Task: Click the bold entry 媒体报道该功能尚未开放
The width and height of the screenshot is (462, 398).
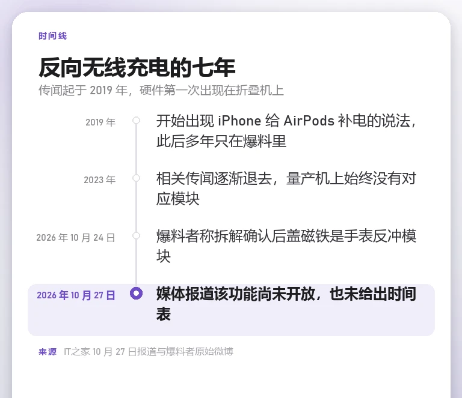Action: (x=286, y=304)
